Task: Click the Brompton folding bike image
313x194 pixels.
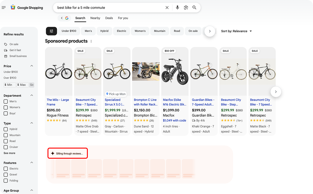Action: (146, 72)
